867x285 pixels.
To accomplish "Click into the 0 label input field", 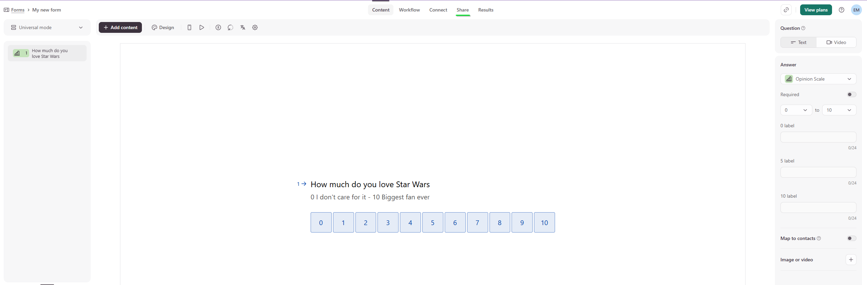I will pos(818,137).
